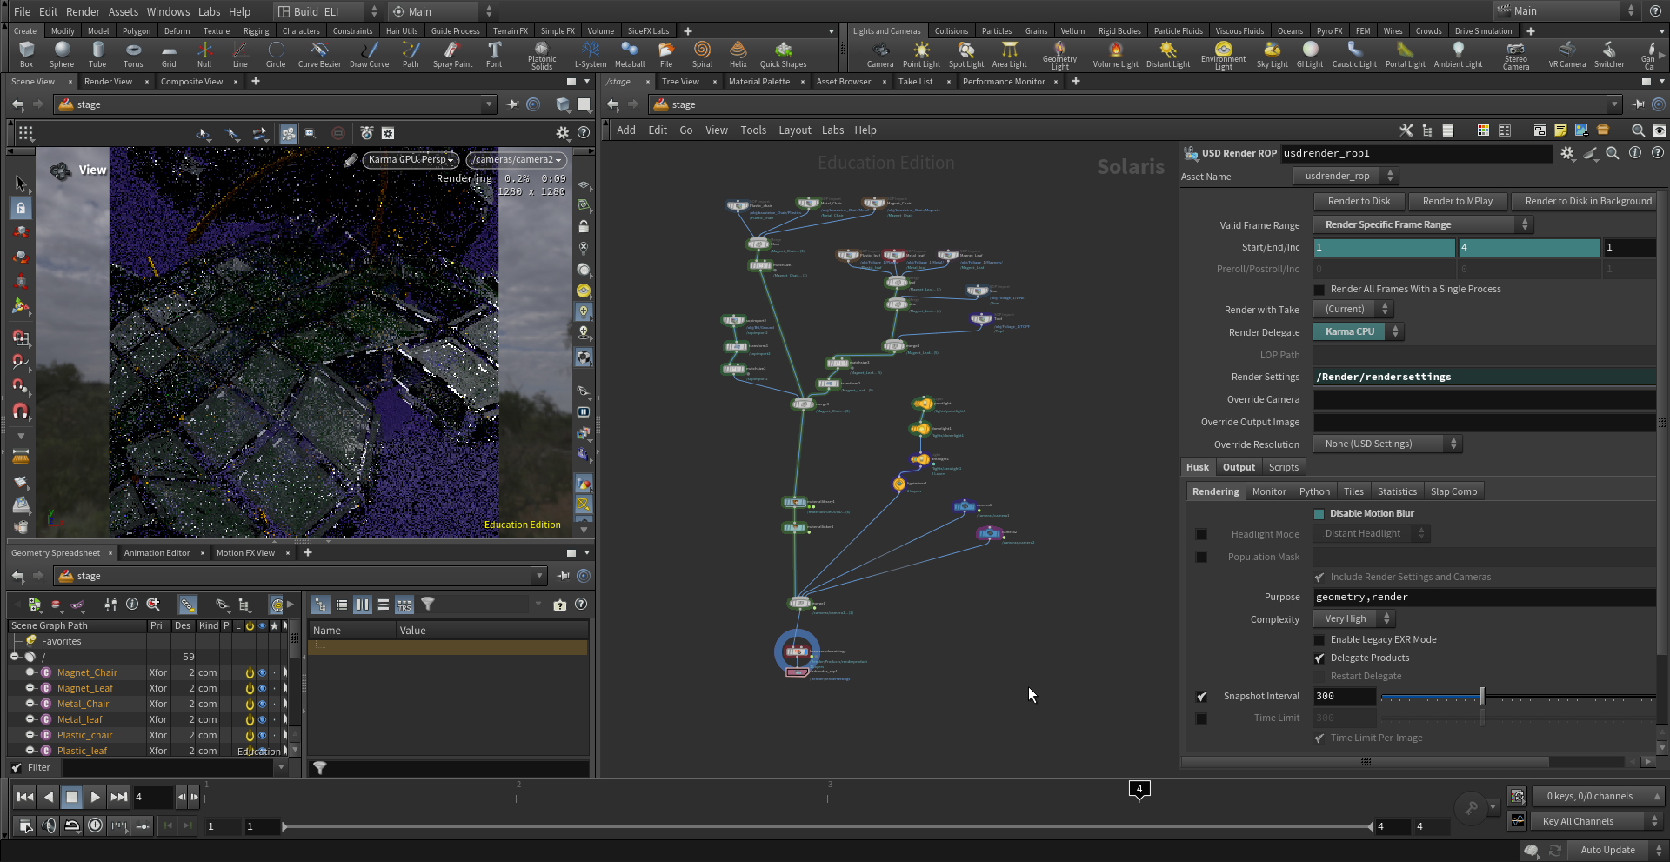The width and height of the screenshot is (1670, 862).
Task: Click the usdrender_rop1 node in network
Action: pos(797,672)
